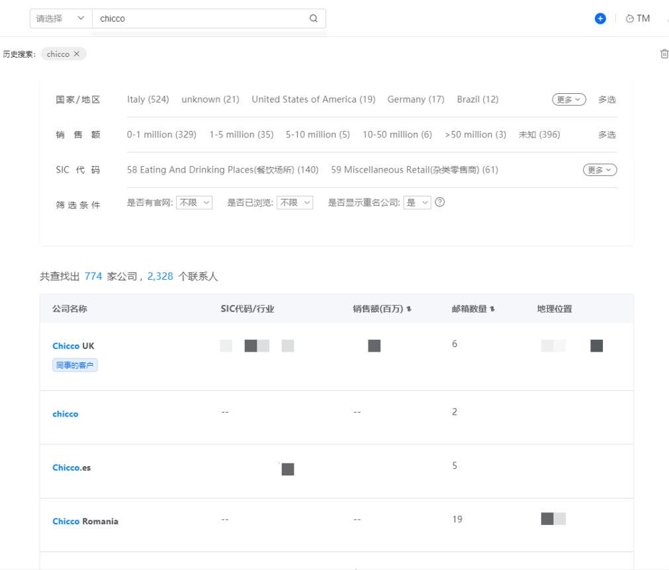Click email count 6 for Chicco UK
Viewport: 669px width, 570px height.
(x=455, y=344)
